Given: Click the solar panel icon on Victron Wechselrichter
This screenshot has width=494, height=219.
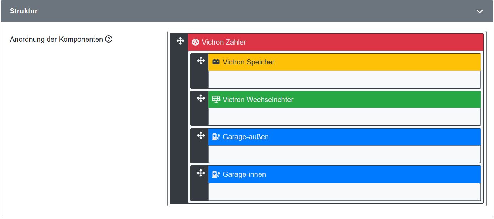Looking at the screenshot, I should [216, 100].
